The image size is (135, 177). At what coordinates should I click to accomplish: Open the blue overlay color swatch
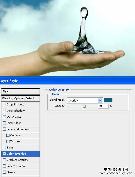(108, 100)
